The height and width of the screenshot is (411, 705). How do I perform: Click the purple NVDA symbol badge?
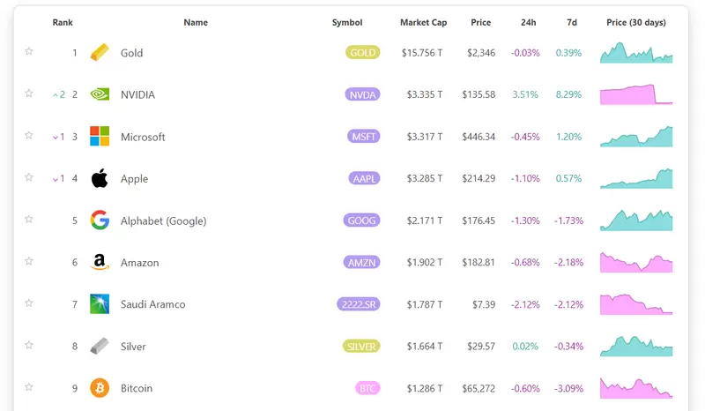click(363, 94)
